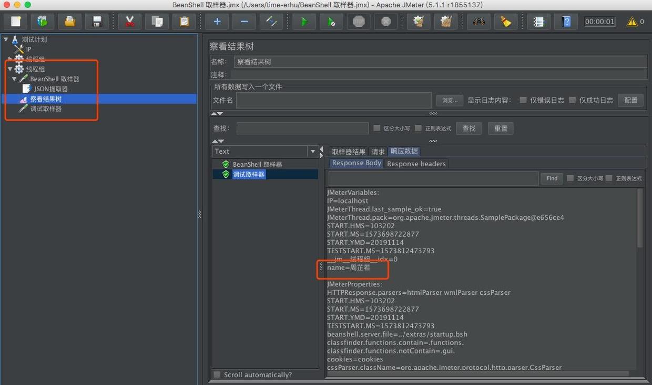
Task: Toggle 区分大小写 beside the 查找 field
Action: click(376, 128)
